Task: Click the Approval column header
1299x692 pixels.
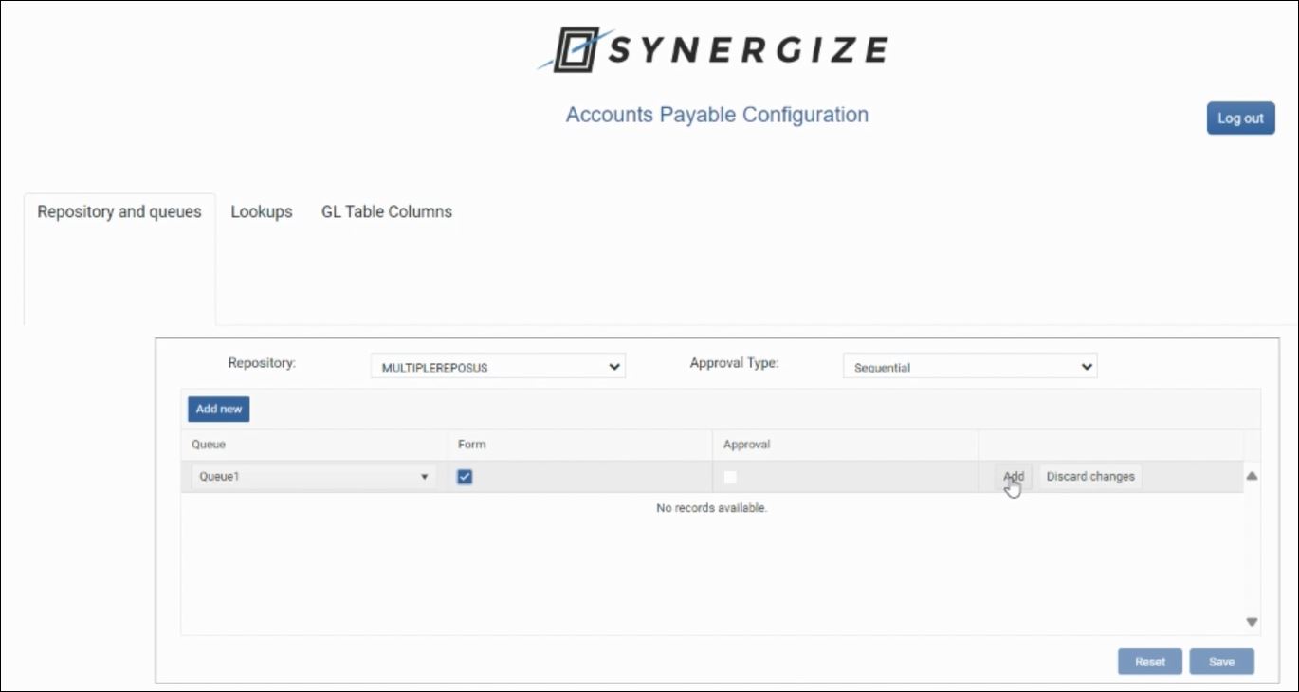Action: click(747, 444)
